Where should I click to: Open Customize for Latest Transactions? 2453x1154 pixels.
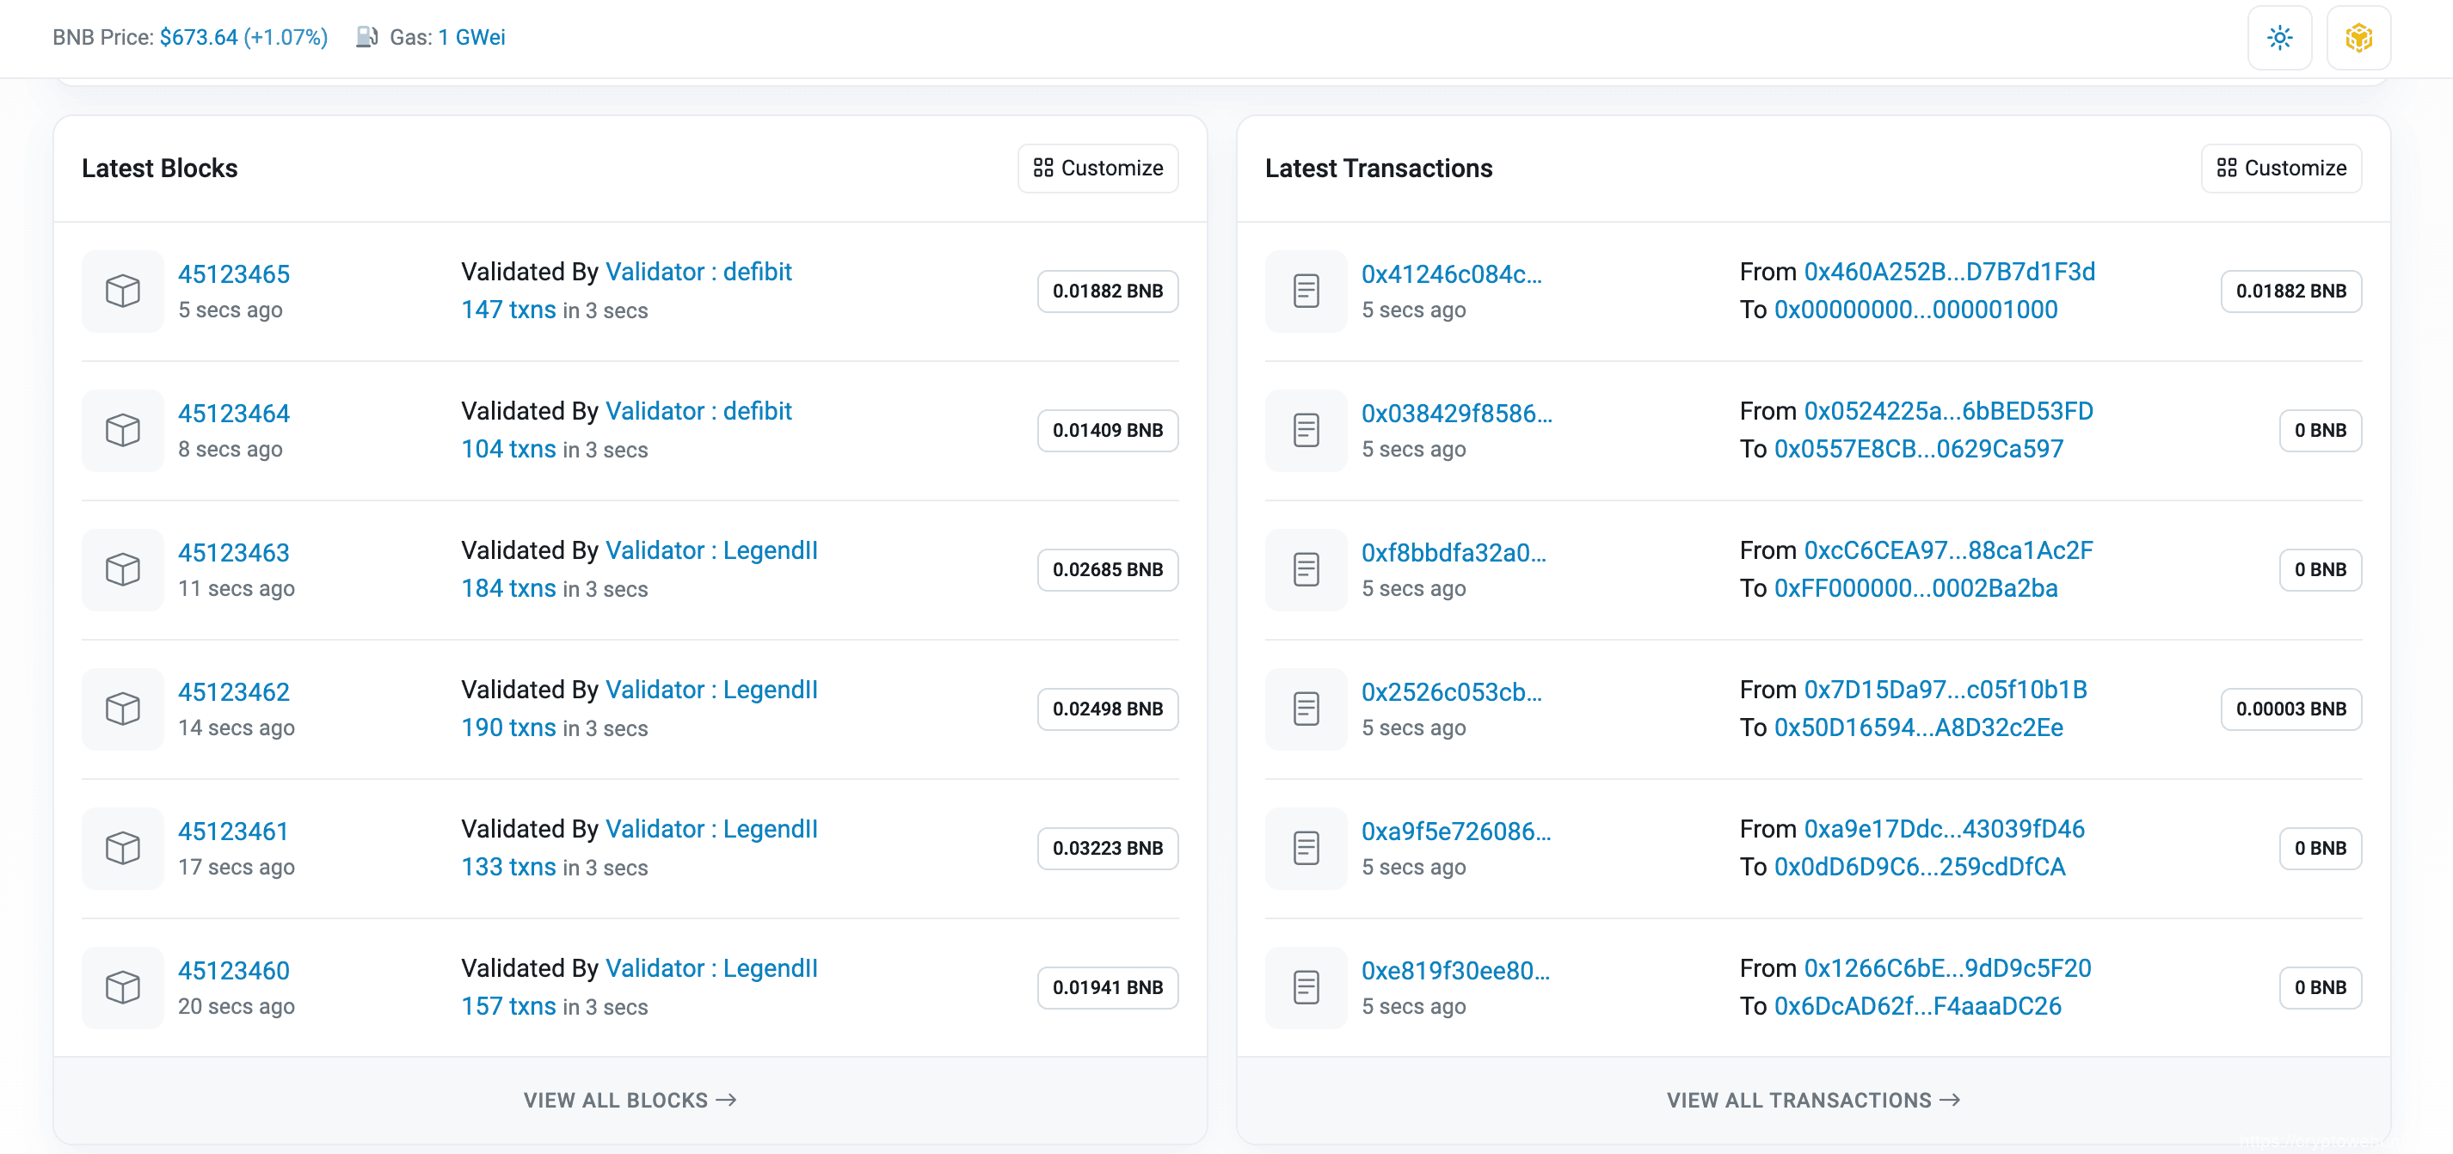2281,169
